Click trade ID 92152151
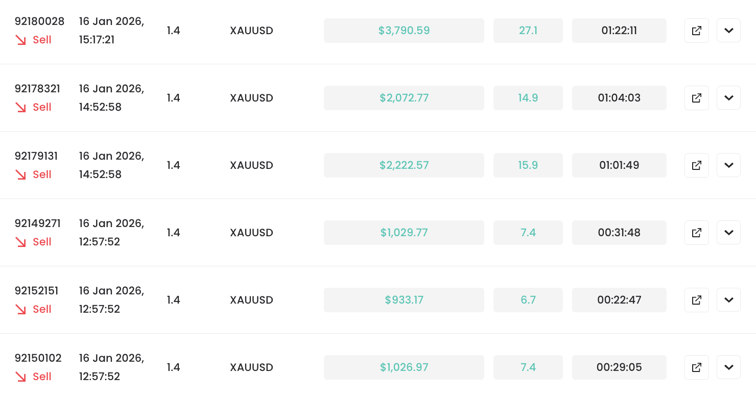The width and height of the screenshot is (756, 397). point(37,291)
